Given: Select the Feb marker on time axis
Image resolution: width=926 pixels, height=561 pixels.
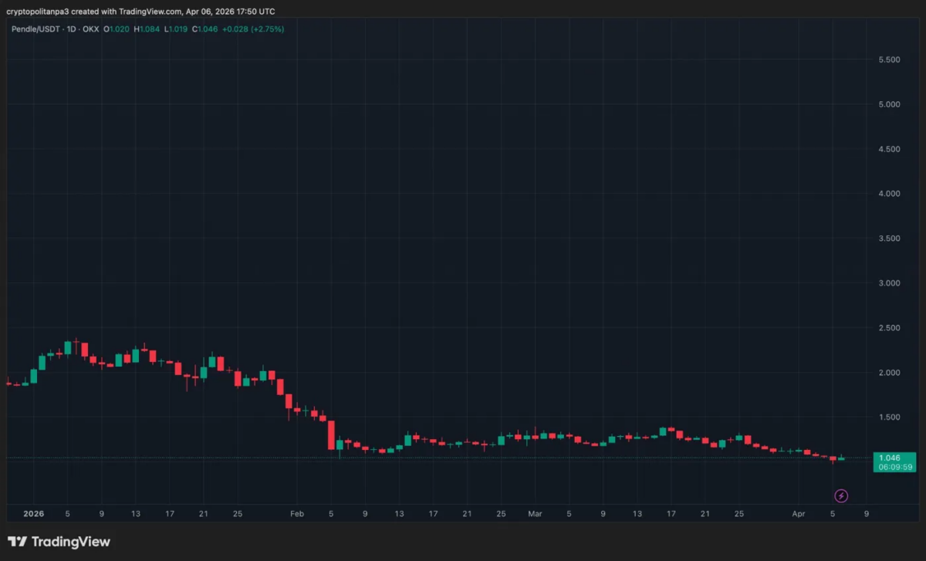Looking at the screenshot, I should coord(297,513).
